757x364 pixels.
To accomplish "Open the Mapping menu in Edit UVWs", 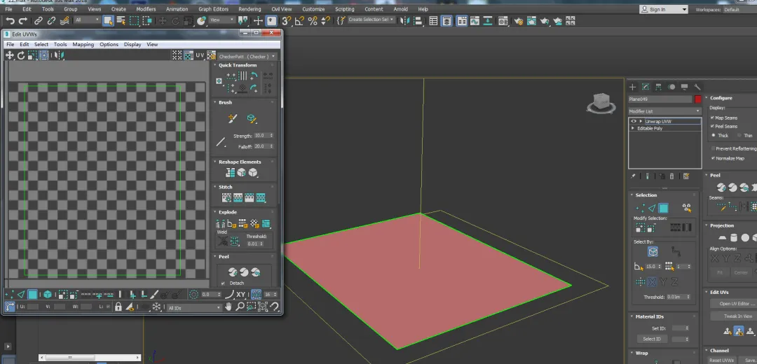I will [83, 44].
